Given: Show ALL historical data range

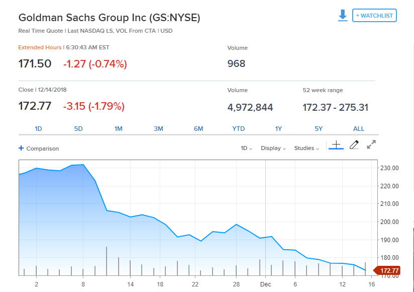Looking at the screenshot, I should 359,129.
